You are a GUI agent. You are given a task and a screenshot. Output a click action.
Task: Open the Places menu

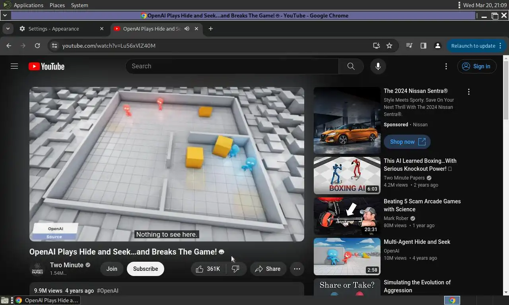click(57, 5)
